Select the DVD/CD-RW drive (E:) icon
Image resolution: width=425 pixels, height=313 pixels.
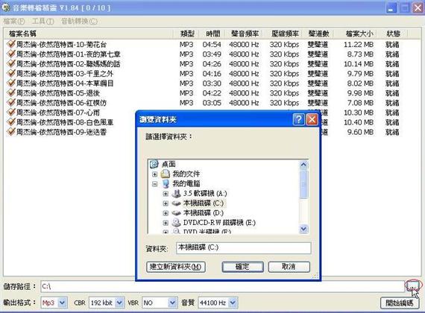click(176, 223)
